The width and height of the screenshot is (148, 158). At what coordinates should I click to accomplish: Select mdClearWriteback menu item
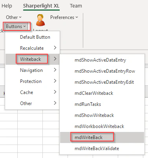coord(102,93)
